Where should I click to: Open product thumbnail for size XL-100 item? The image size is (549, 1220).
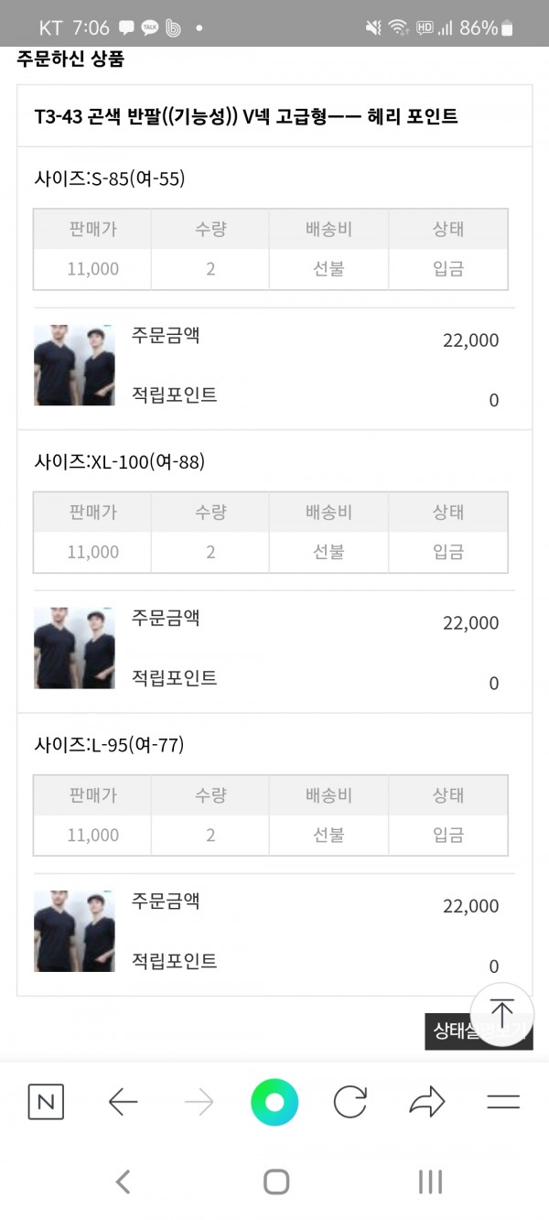74,648
